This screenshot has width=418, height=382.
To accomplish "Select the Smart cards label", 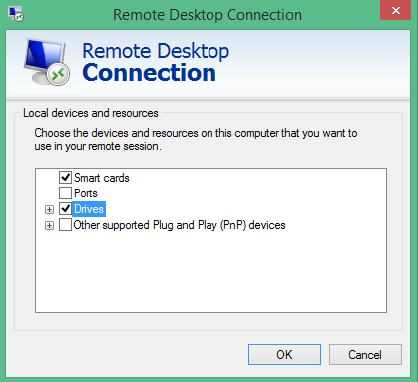I will click(x=102, y=178).
